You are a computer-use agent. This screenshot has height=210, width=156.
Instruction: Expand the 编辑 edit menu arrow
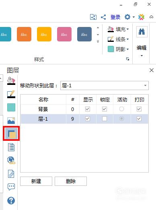pyautogui.click(x=142, y=56)
